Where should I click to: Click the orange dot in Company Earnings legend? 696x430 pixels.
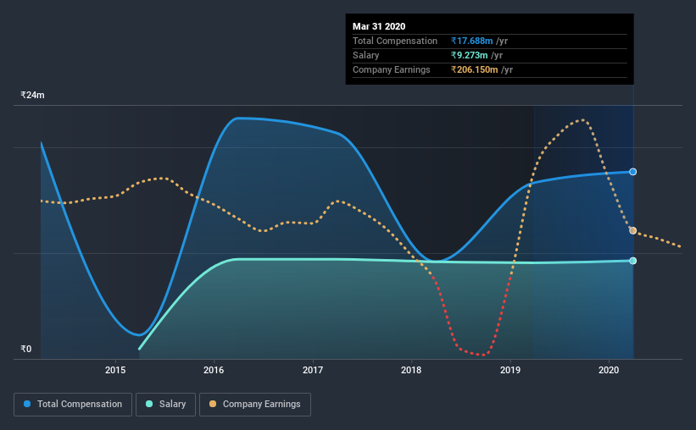tap(213, 404)
